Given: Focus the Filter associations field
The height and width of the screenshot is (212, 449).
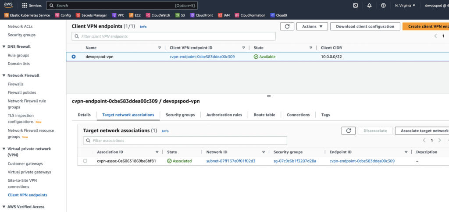Looking at the screenshot, I should tap(185, 141).
